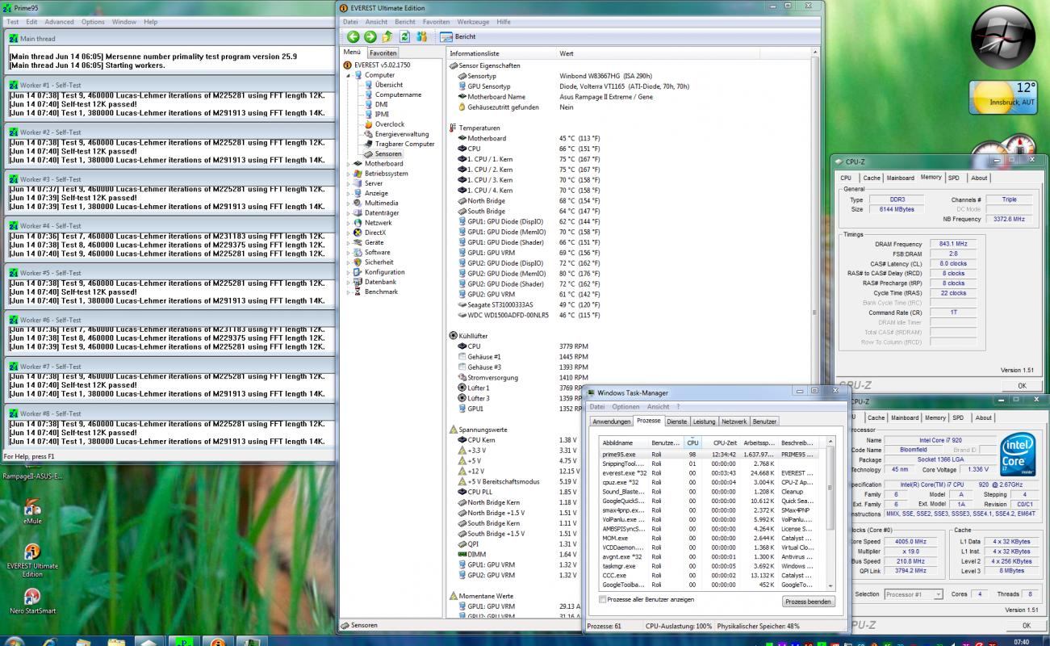The image size is (1050, 646).
Task: Enable Prozesse aller Benutzer anzeigen checkbox
Action: 603,599
